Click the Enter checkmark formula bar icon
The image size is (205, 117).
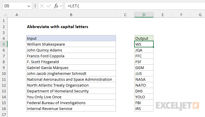[49, 6]
